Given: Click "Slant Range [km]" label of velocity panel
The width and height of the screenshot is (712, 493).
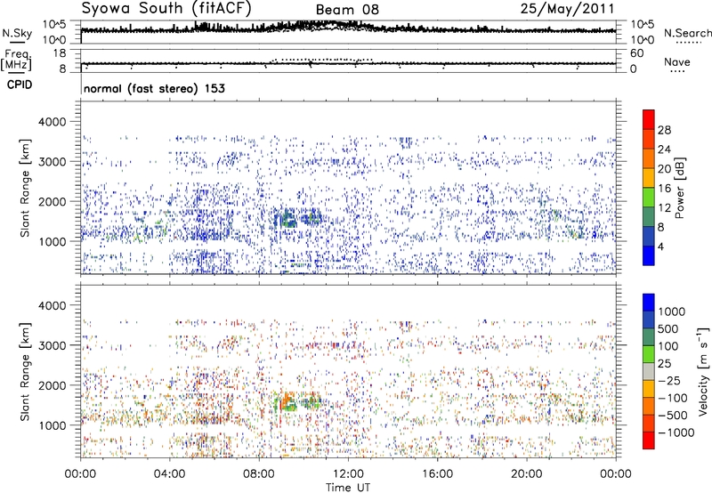Looking at the screenshot, I should 25,372.
